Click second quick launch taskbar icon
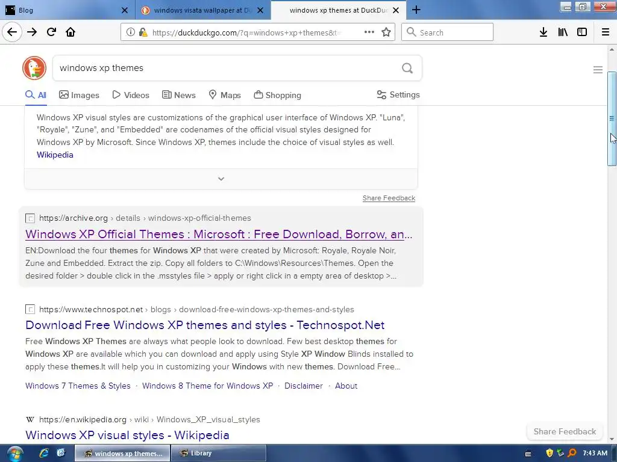The image size is (617, 462). tap(61, 453)
